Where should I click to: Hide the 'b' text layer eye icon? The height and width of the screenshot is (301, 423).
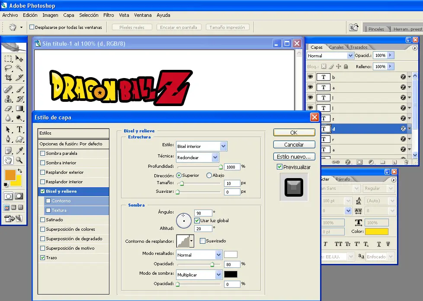coord(310,77)
